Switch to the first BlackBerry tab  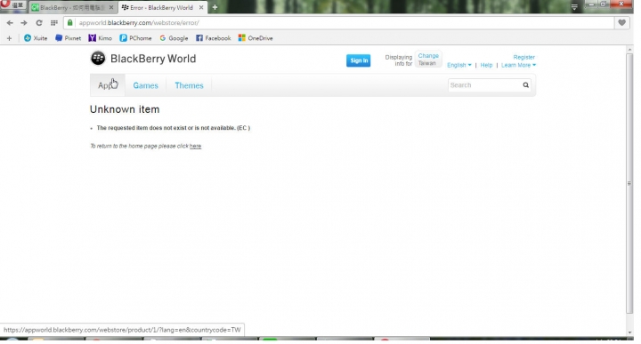tap(73, 7)
